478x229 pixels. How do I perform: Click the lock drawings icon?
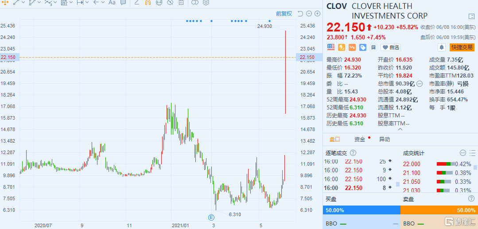pyautogui.click(x=159, y=3)
